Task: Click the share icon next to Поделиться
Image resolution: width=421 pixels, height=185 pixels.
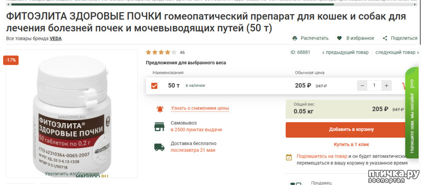Action: 385,38
